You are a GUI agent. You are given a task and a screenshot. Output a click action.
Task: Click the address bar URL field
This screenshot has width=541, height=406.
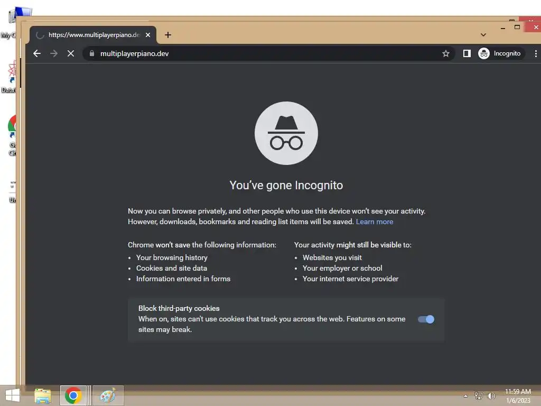[x=269, y=53]
